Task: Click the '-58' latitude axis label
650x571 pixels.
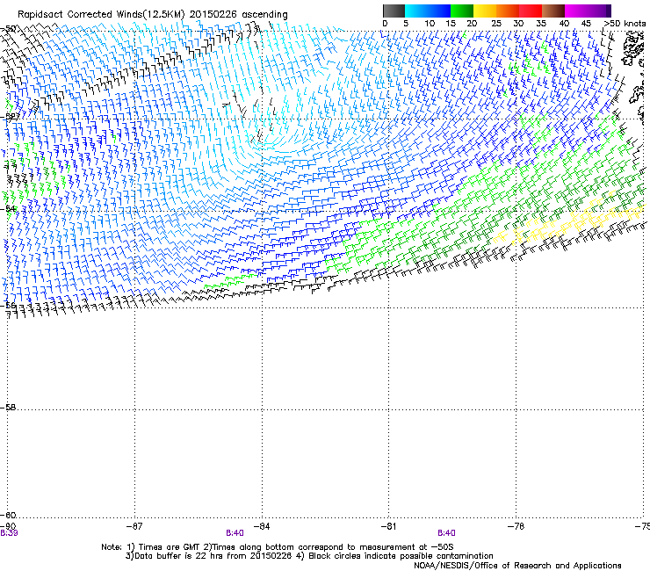Action: click(x=8, y=408)
